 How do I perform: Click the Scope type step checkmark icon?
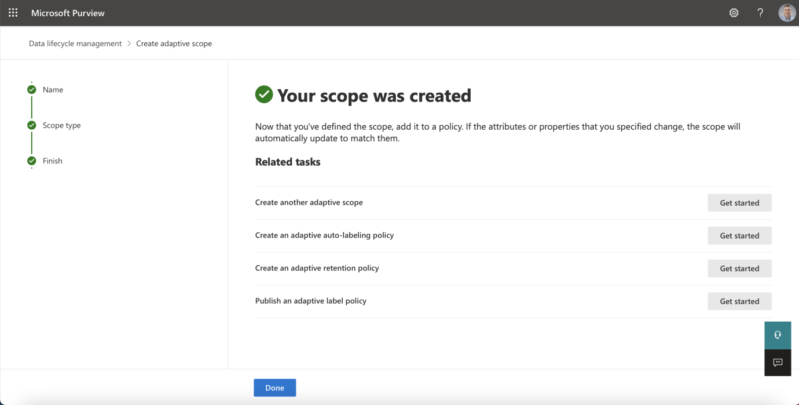coord(32,125)
